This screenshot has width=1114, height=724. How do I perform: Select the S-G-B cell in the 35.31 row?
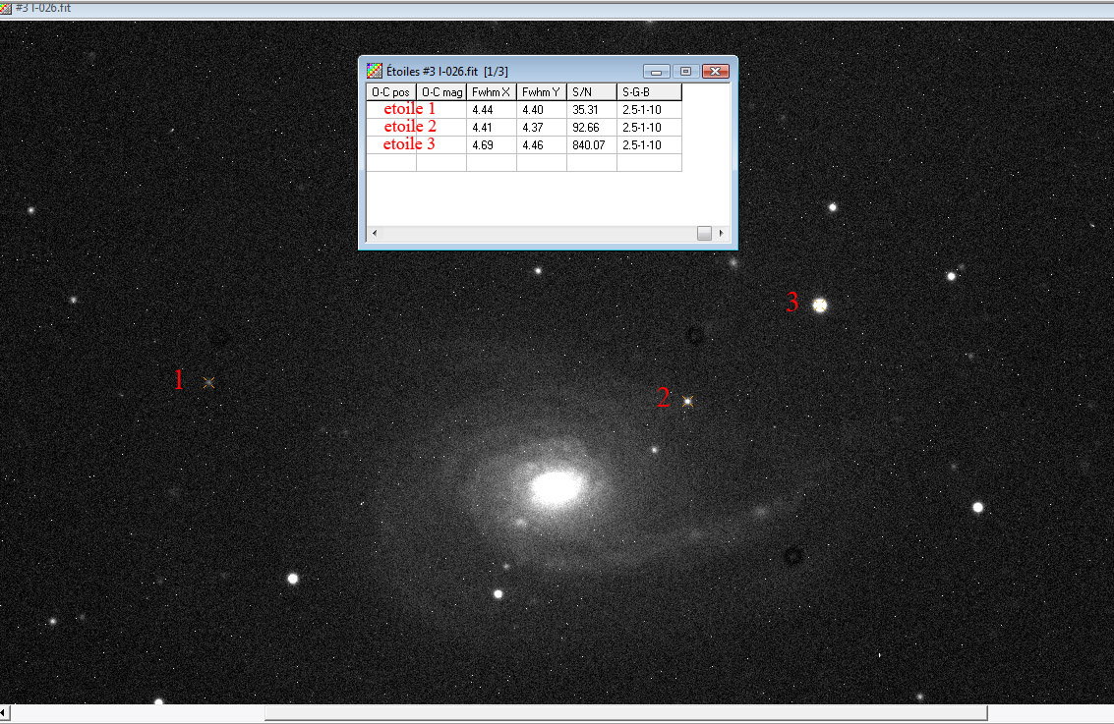click(649, 110)
